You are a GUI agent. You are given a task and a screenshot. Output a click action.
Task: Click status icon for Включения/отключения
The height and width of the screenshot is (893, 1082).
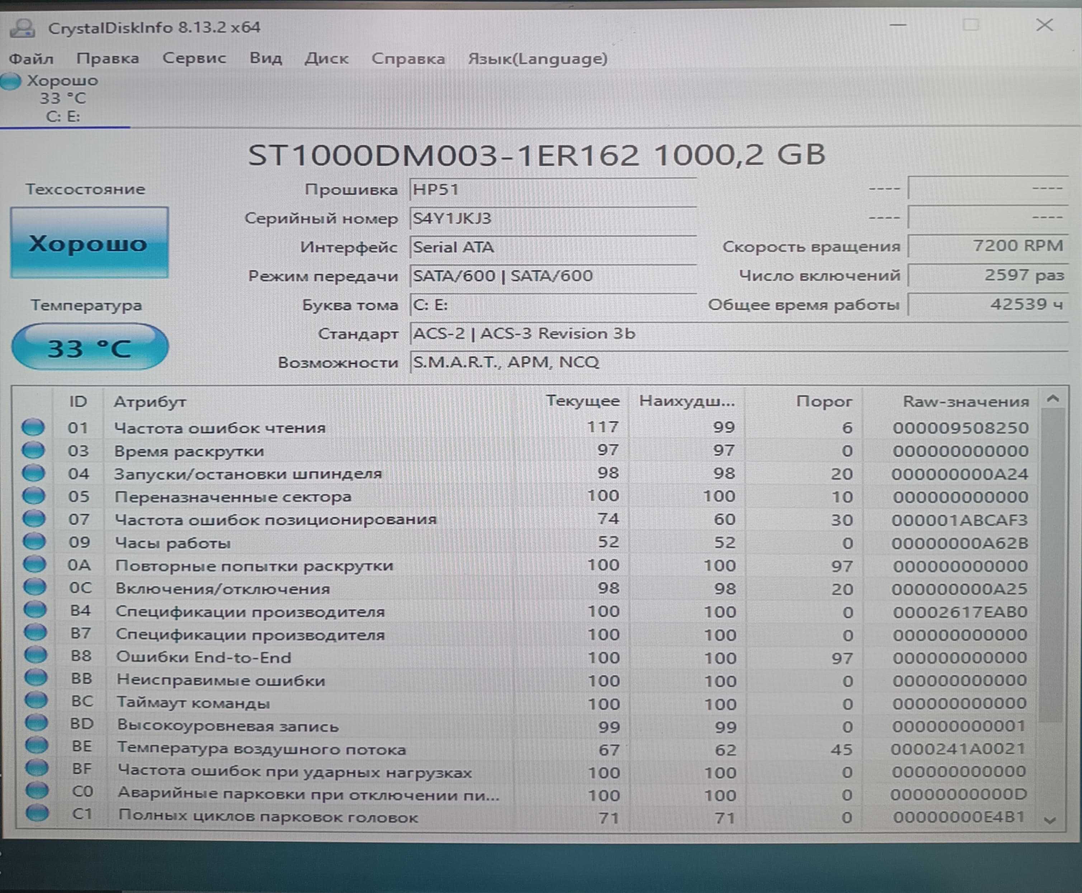click(x=35, y=587)
